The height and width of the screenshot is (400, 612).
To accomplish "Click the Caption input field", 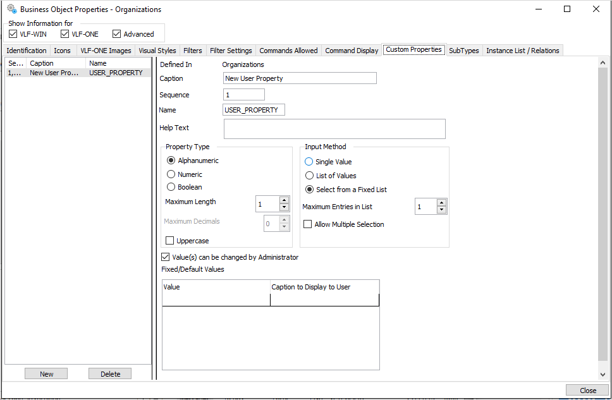I will (300, 78).
